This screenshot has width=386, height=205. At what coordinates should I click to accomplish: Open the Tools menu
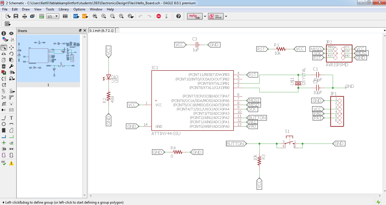(x=50, y=9)
